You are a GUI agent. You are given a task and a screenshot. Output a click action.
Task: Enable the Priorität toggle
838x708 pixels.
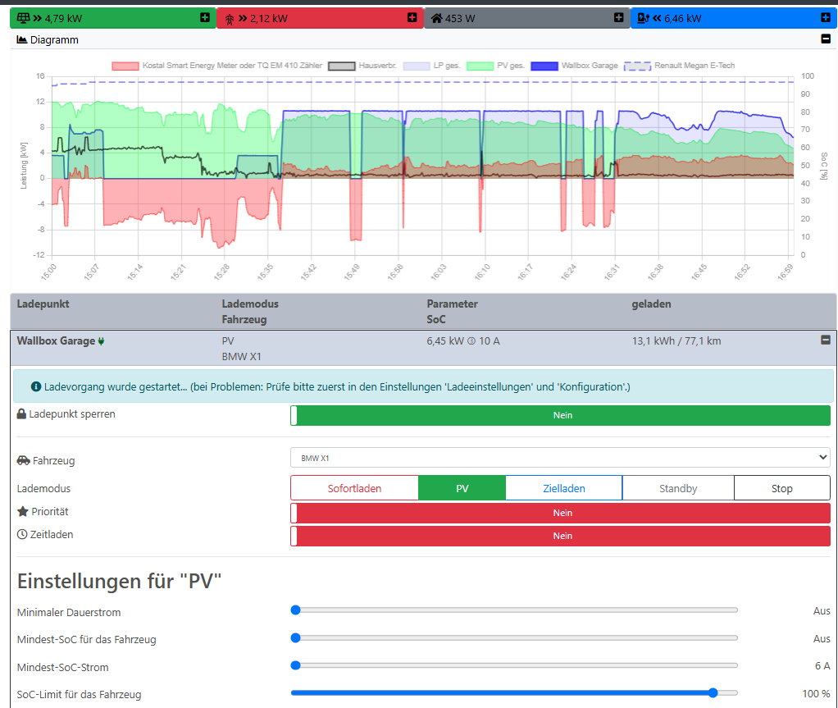coord(560,513)
